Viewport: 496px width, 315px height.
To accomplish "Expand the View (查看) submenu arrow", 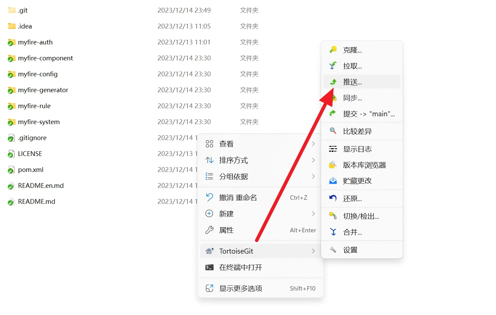I will coord(313,144).
